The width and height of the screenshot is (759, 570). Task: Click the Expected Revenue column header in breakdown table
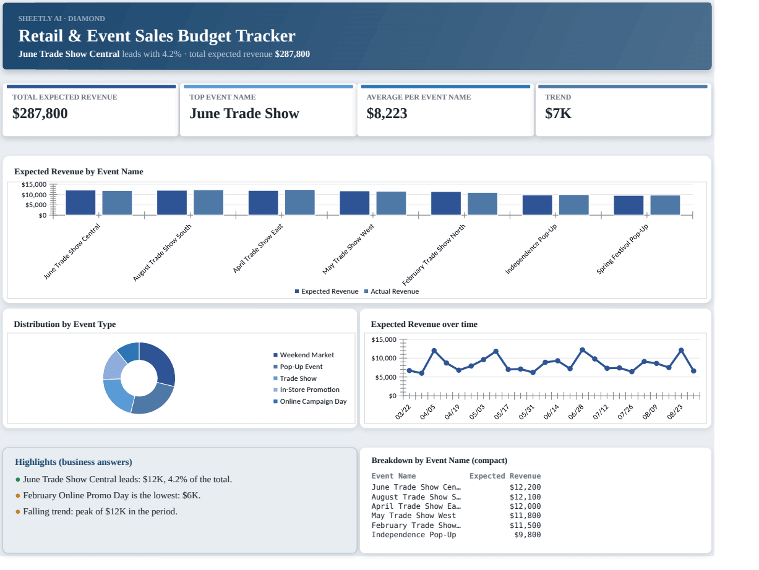click(x=505, y=476)
